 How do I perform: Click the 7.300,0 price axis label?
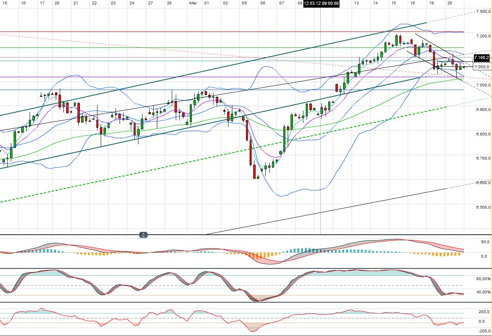483,12
